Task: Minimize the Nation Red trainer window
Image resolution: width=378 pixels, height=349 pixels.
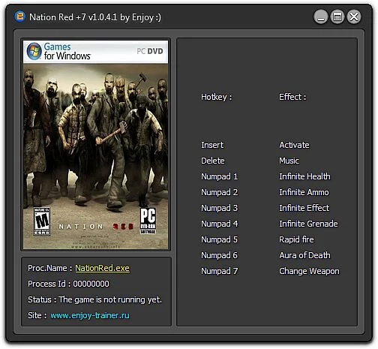Action: [x=321, y=17]
